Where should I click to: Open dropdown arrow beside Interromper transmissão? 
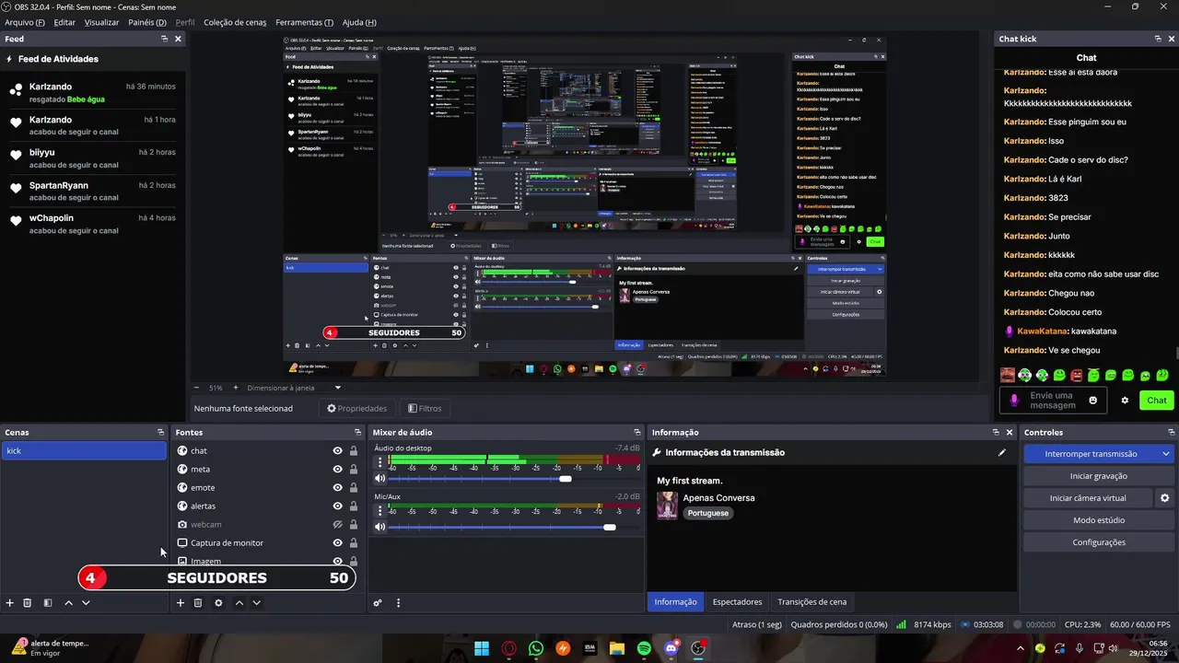(1166, 454)
